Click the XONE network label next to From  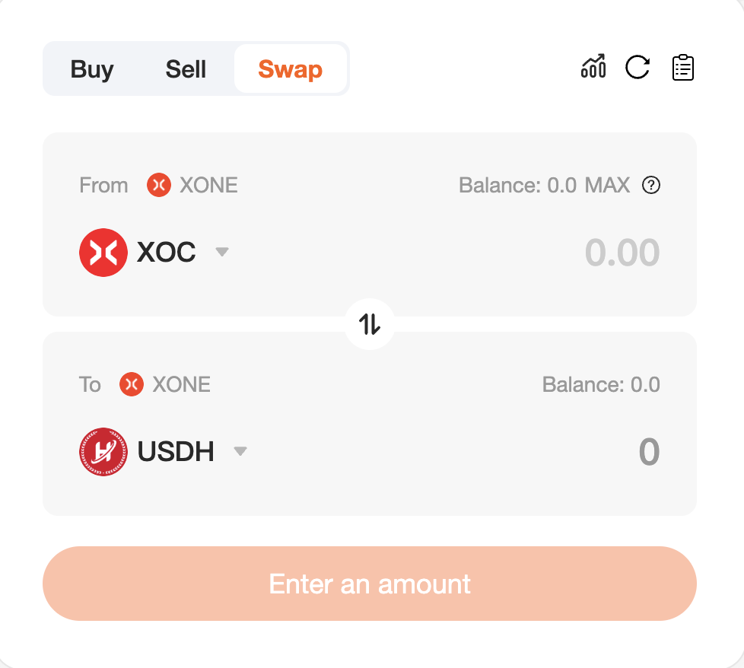click(x=208, y=185)
